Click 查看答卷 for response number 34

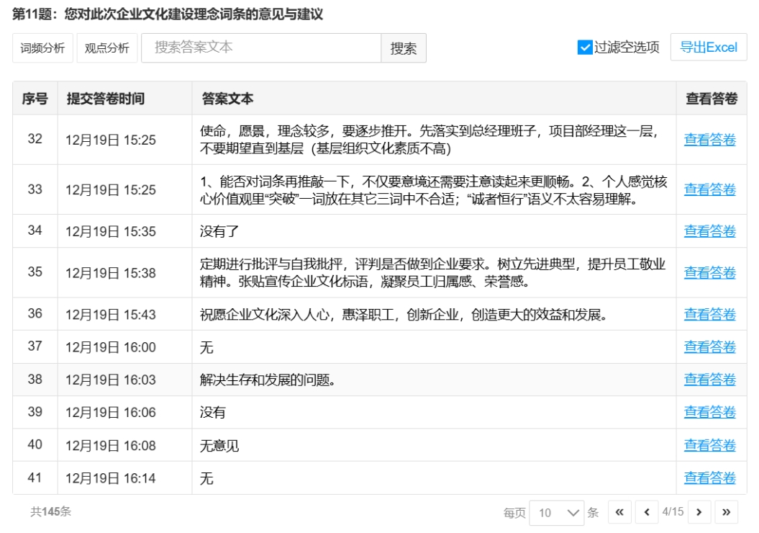pyautogui.click(x=709, y=231)
